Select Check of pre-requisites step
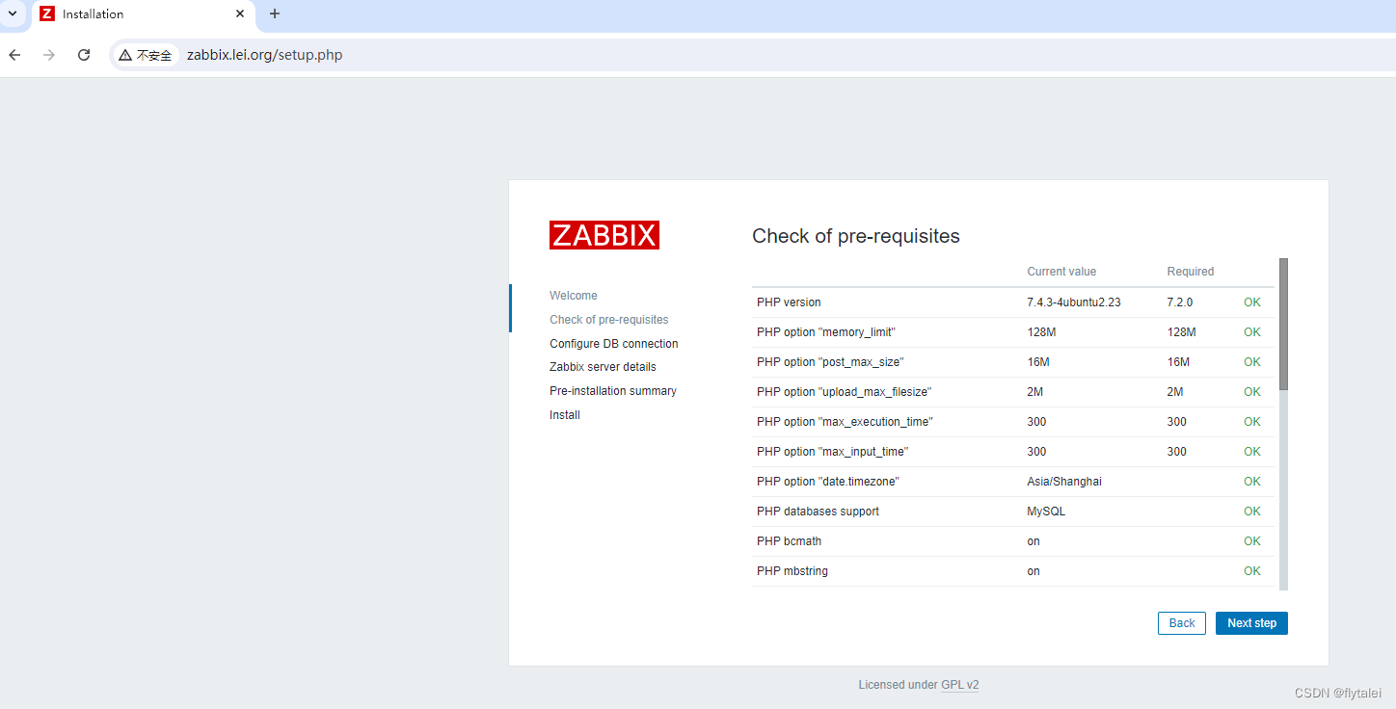 609,320
